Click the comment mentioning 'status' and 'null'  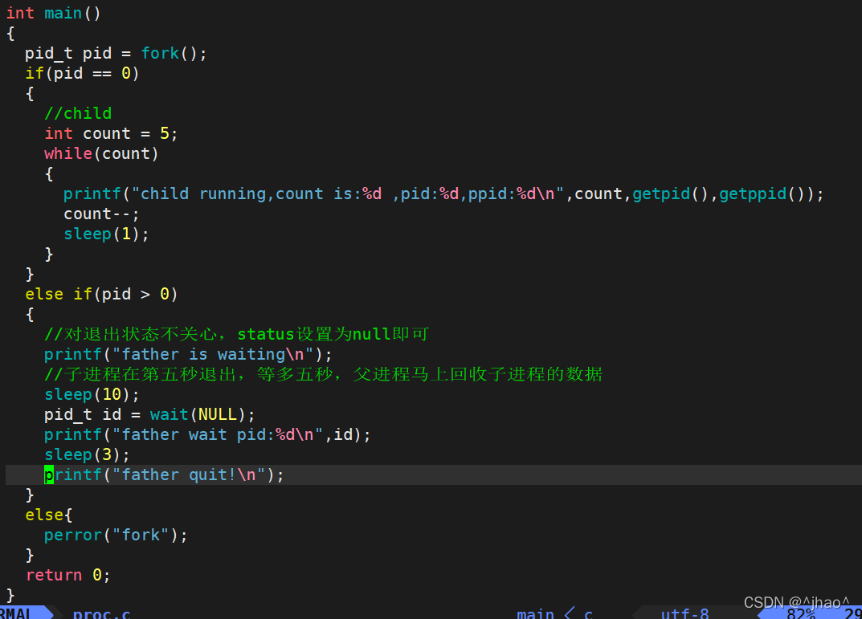click(236, 334)
